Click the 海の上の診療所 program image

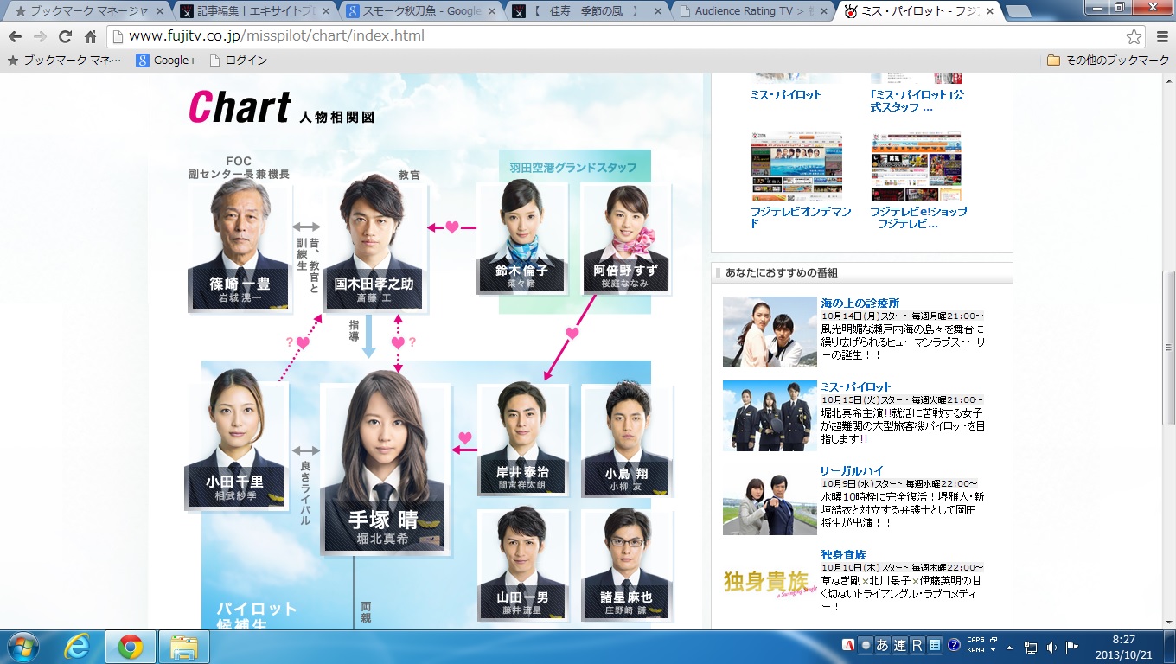click(770, 332)
